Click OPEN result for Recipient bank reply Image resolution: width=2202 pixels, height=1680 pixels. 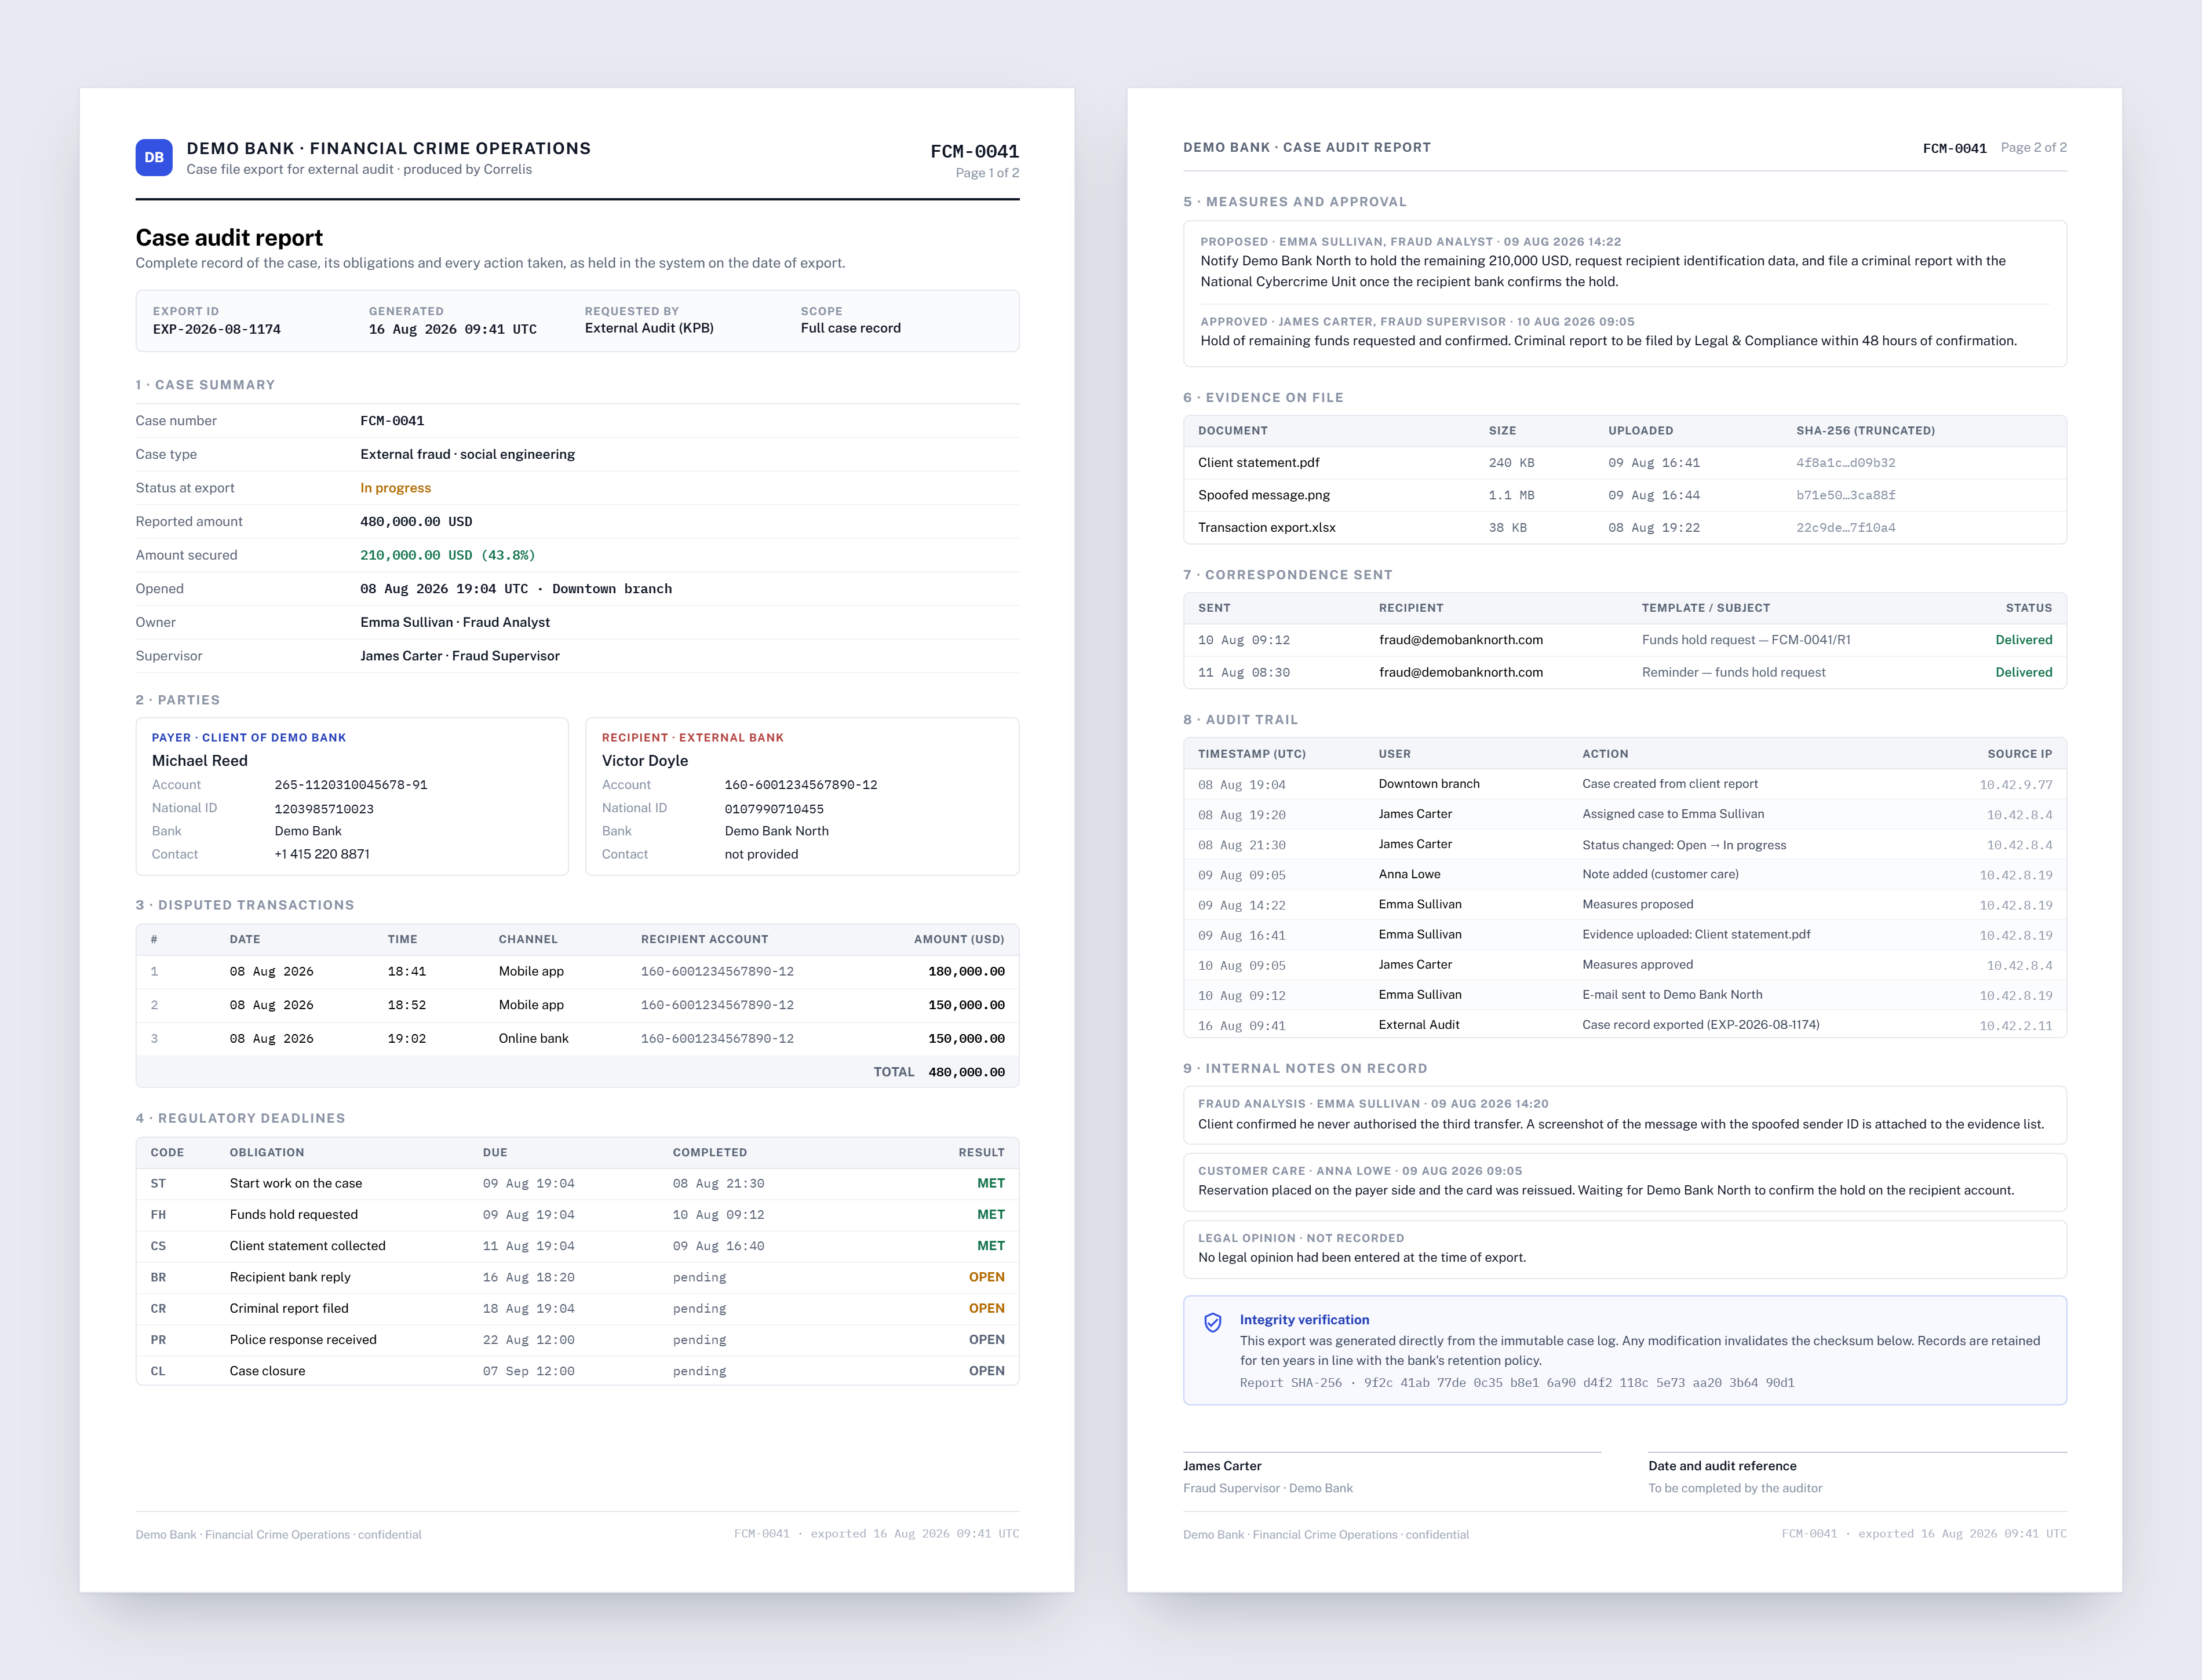tap(986, 1277)
